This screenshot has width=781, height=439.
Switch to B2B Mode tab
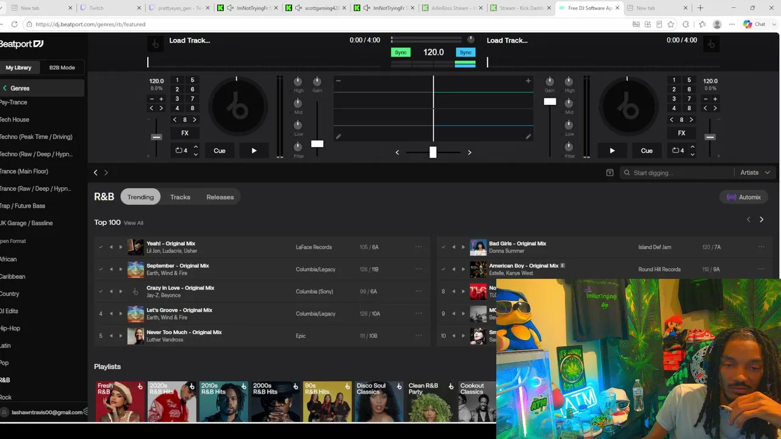(62, 68)
